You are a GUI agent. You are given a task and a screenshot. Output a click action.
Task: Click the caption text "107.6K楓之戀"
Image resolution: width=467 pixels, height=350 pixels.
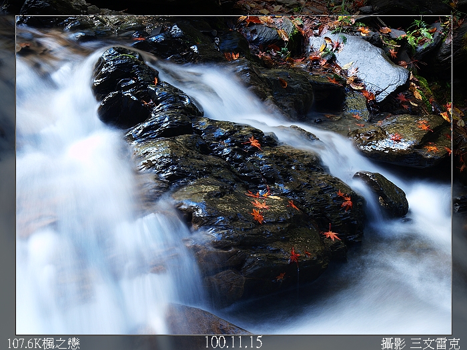(43, 343)
